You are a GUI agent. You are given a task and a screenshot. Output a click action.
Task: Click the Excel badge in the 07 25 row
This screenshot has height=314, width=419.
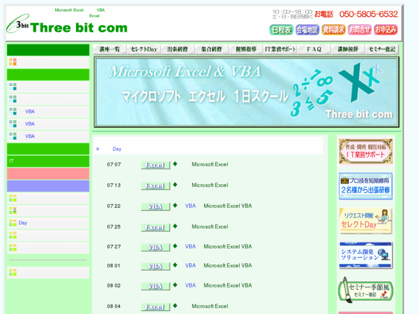[x=155, y=228]
